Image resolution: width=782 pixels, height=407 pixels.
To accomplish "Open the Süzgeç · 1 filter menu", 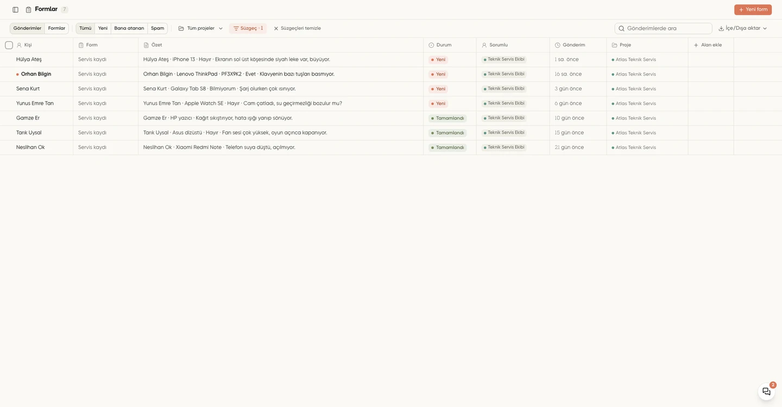I will click(248, 28).
